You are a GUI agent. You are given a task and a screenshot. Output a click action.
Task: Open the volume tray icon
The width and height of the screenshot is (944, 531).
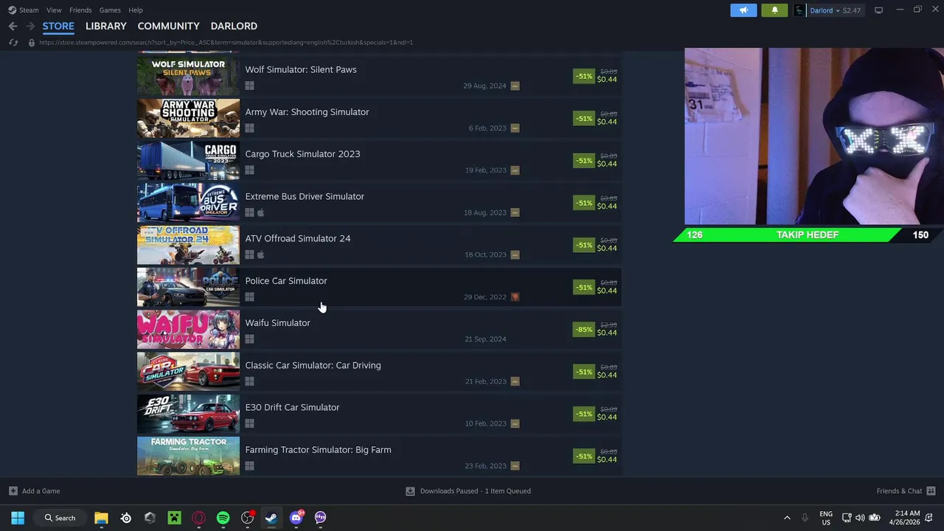[860, 518]
